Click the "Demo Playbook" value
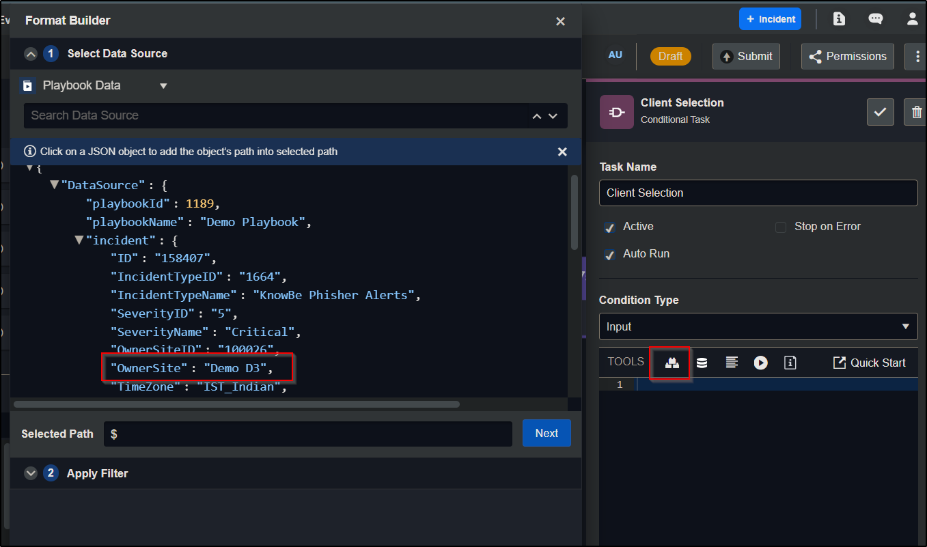Screen dimensions: 927x547 pyautogui.click(x=253, y=222)
